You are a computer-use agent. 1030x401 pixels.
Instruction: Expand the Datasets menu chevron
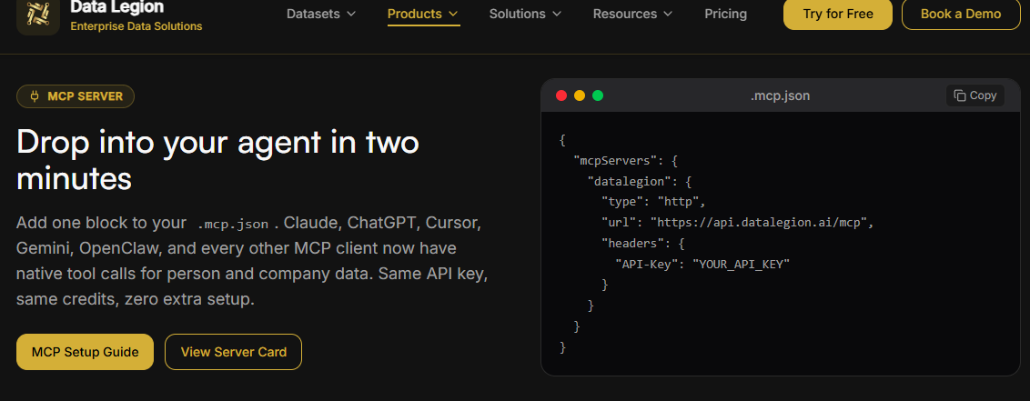(x=351, y=14)
